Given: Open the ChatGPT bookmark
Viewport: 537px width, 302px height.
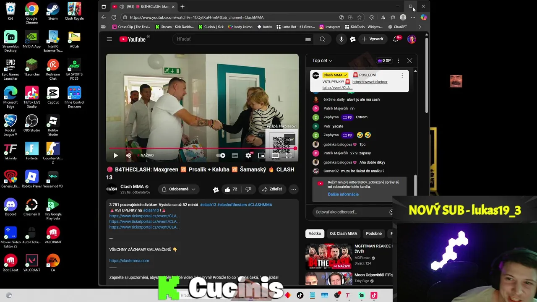Looking at the screenshot, I should pyautogui.click(x=397, y=27).
